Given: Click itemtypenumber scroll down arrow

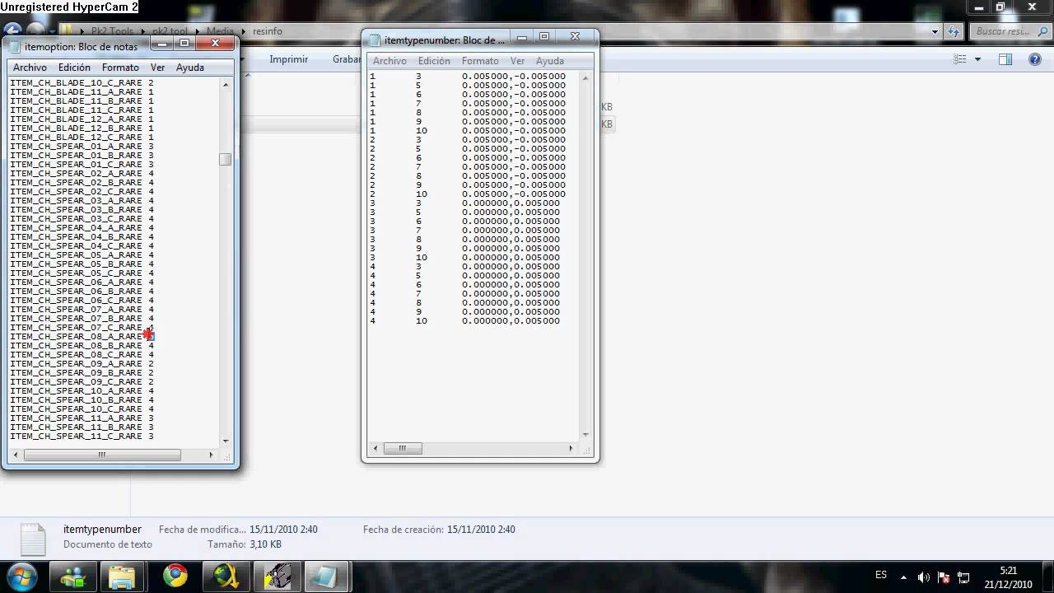Looking at the screenshot, I should tap(585, 435).
